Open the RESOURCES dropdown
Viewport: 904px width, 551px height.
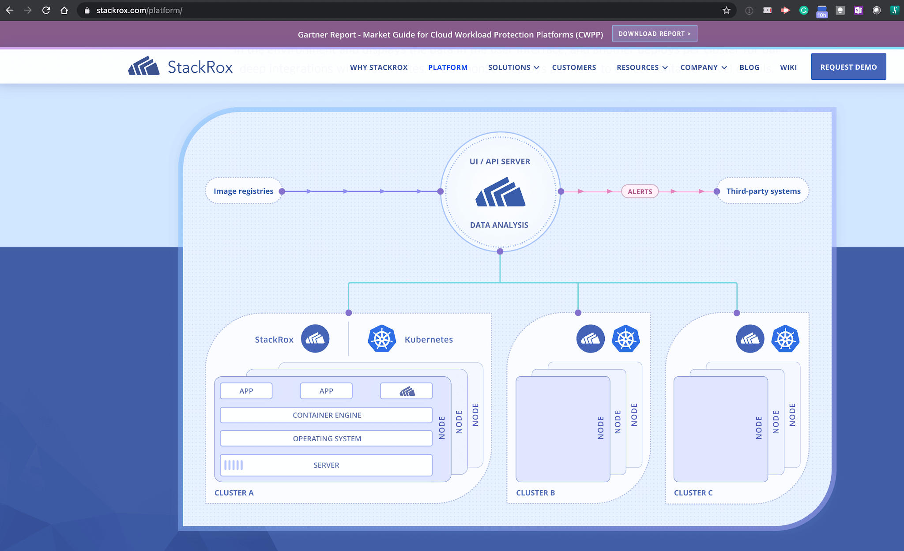click(x=642, y=67)
